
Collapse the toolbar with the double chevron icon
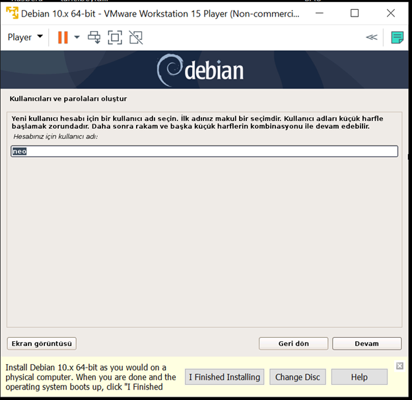pyautogui.click(x=372, y=38)
